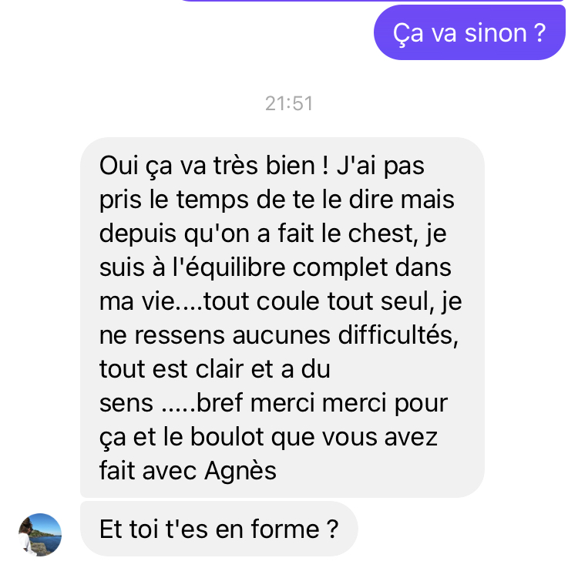
Task: Click the words "tout coule tout seul"
Action: coord(316,301)
